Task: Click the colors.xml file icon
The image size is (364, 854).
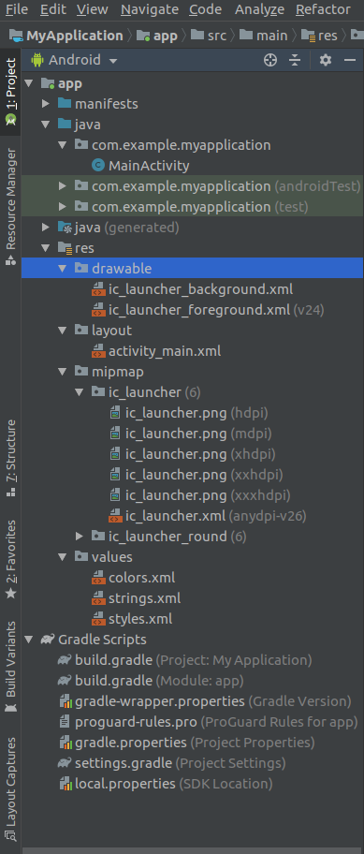Action: coord(98,578)
